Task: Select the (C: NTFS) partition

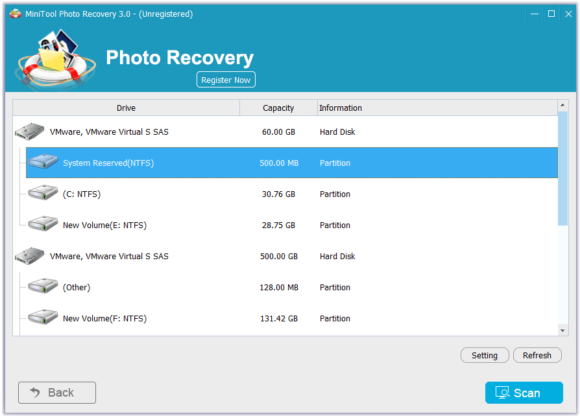Action: pos(292,194)
